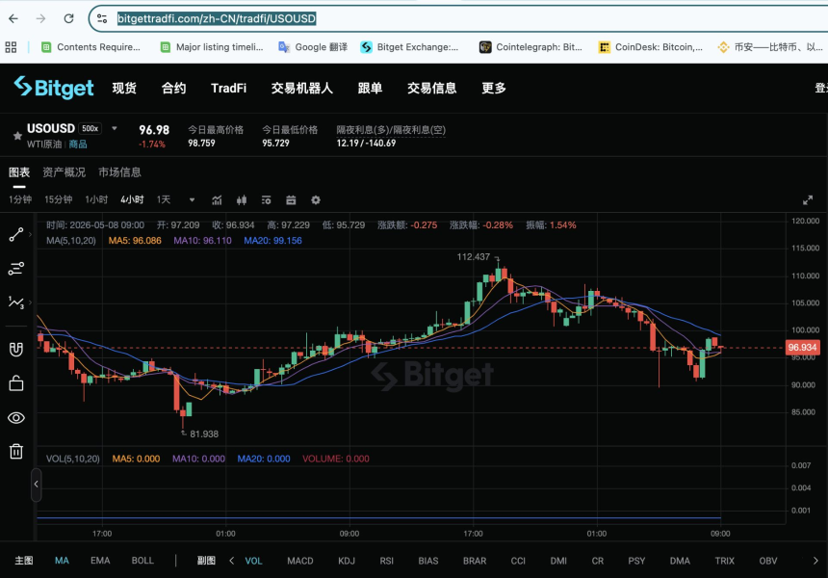Enable the TRIX sub-chart indicator
Image resolution: width=828 pixels, height=578 pixels.
pos(724,561)
